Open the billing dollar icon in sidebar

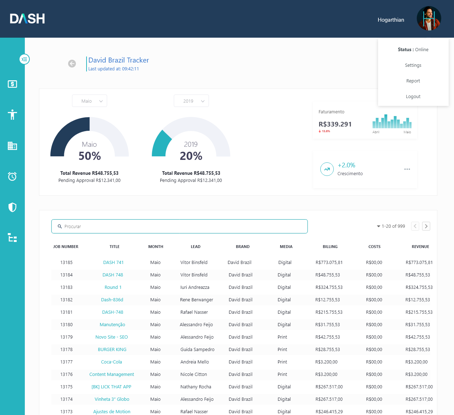tap(12, 84)
